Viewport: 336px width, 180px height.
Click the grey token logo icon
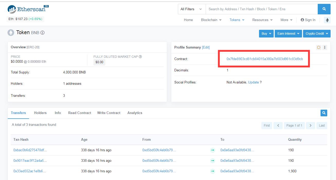pyautogui.click(x=11, y=33)
